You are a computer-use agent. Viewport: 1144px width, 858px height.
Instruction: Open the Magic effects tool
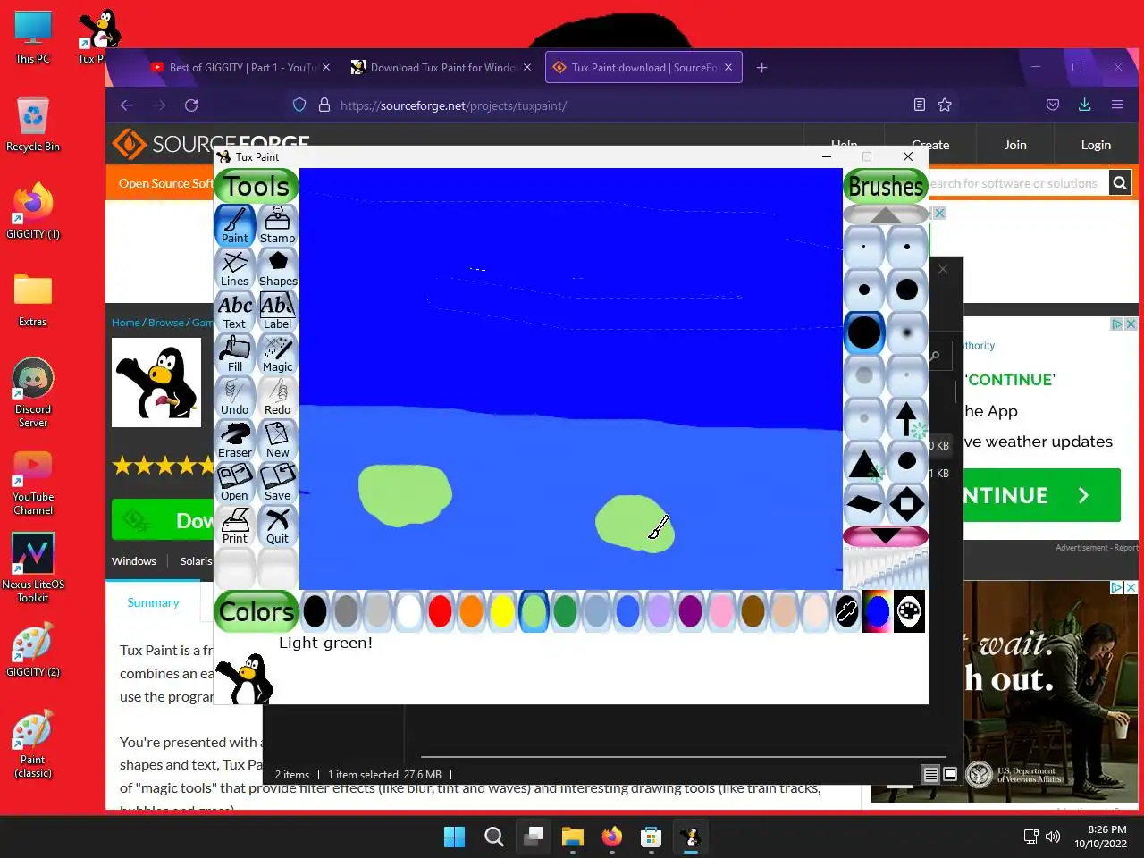point(277,354)
